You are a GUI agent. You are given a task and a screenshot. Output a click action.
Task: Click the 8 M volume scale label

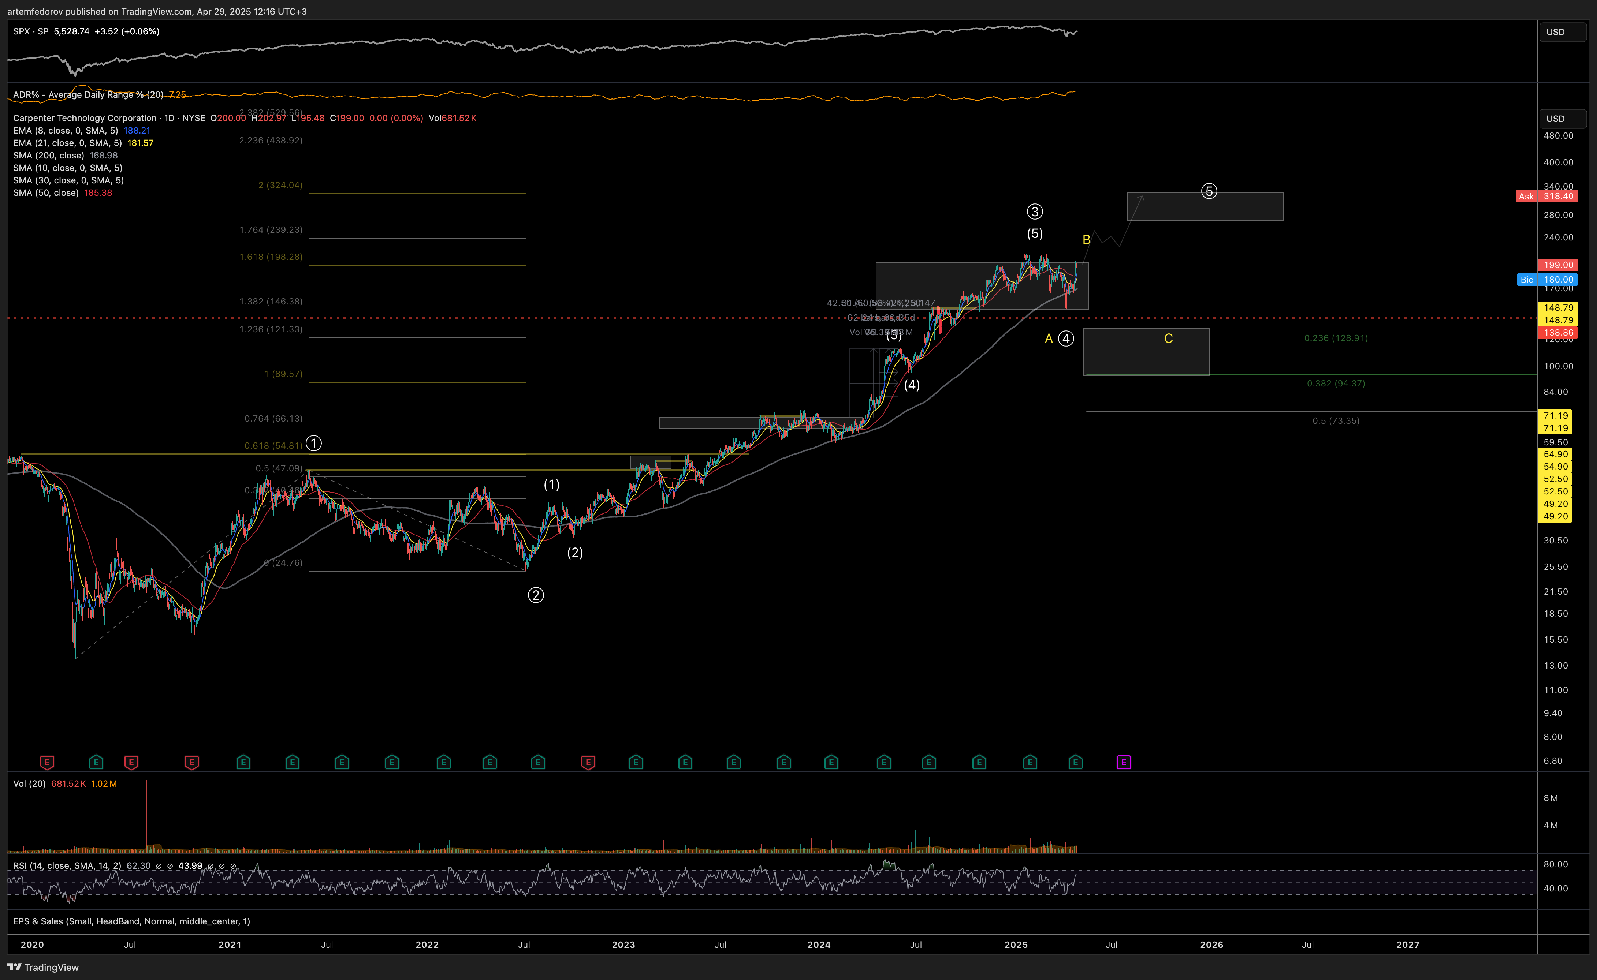pos(1550,798)
